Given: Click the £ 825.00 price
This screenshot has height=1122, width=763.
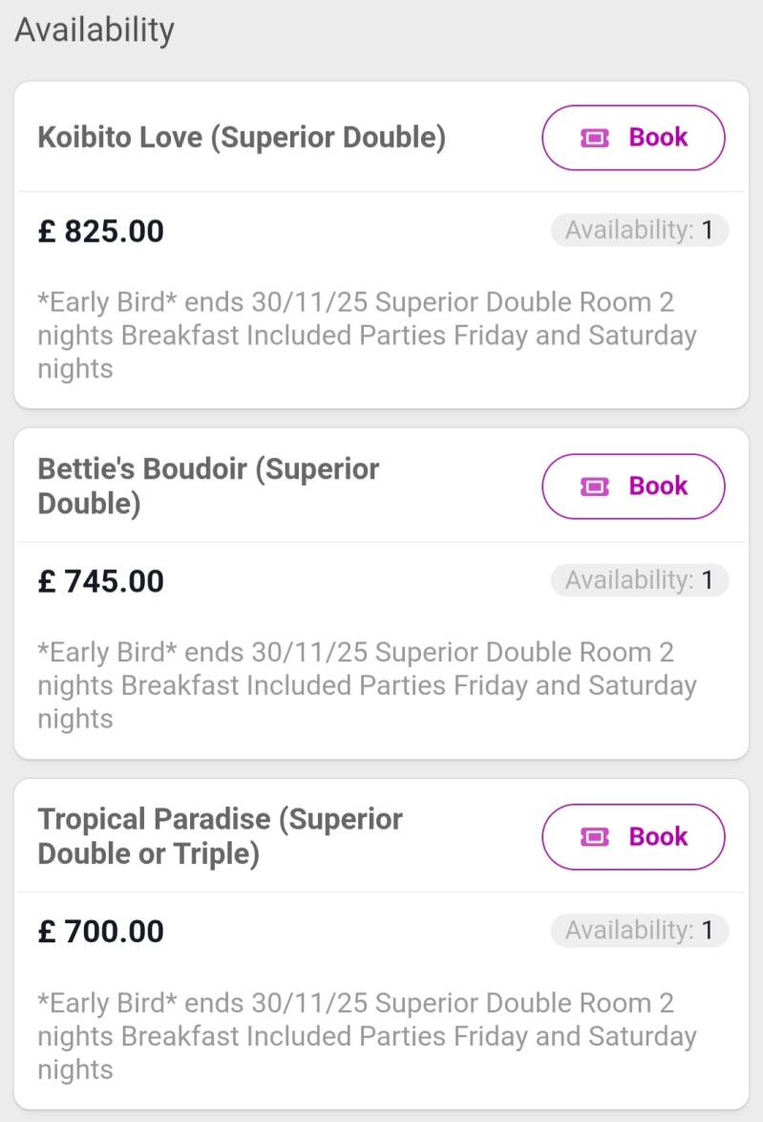Looking at the screenshot, I should [x=101, y=231].
